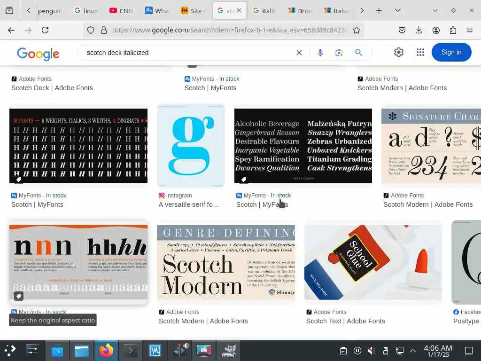Screen dimensions: 481x361
Task: Open the Signature Characters thumbnail
Action: click(x=431, y=146)
